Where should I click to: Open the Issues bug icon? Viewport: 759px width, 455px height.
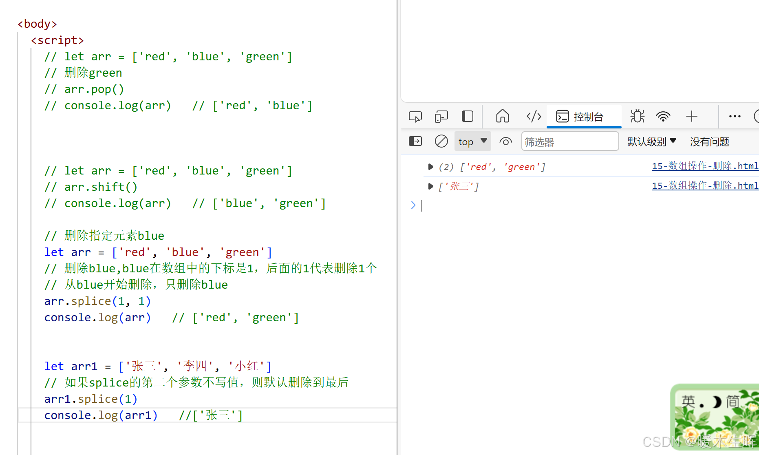637,116
